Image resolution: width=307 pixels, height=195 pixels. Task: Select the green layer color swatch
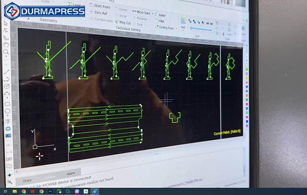[x=247, y=69]
